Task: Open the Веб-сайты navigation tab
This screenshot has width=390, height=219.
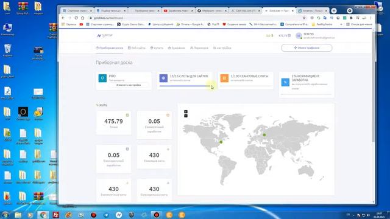Action: point(136,48)
